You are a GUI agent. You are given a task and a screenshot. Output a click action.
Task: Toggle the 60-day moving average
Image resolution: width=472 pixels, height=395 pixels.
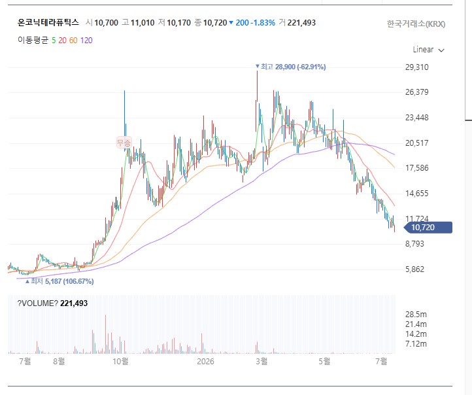(x=73, y=41)
